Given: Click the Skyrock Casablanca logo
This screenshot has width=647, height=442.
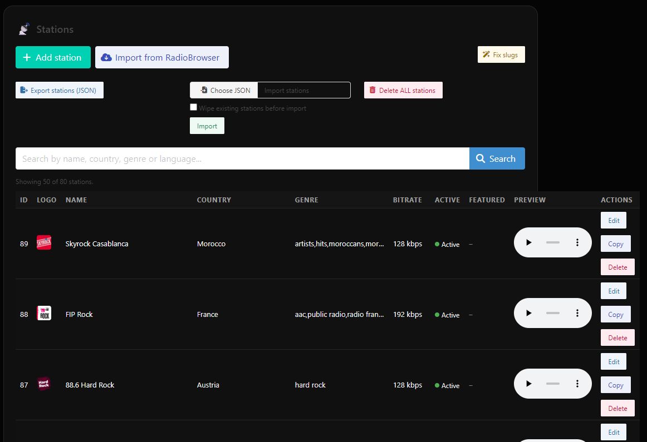Looking at the screenshot, I should pyautogui.click(x=44, y=242).
